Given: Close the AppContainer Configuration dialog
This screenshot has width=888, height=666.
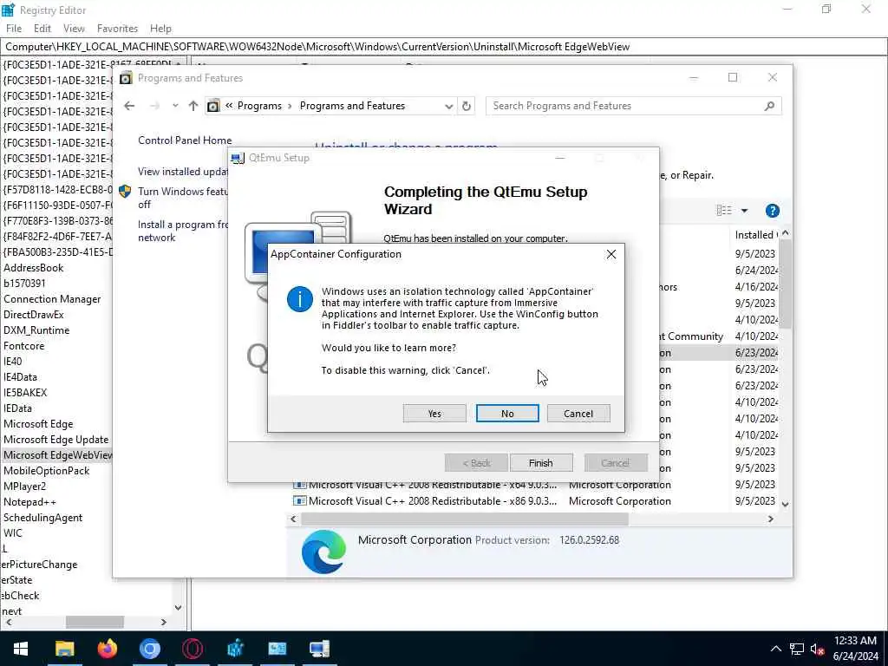Looking at the screenshot, I should click(x=611, y=254).
